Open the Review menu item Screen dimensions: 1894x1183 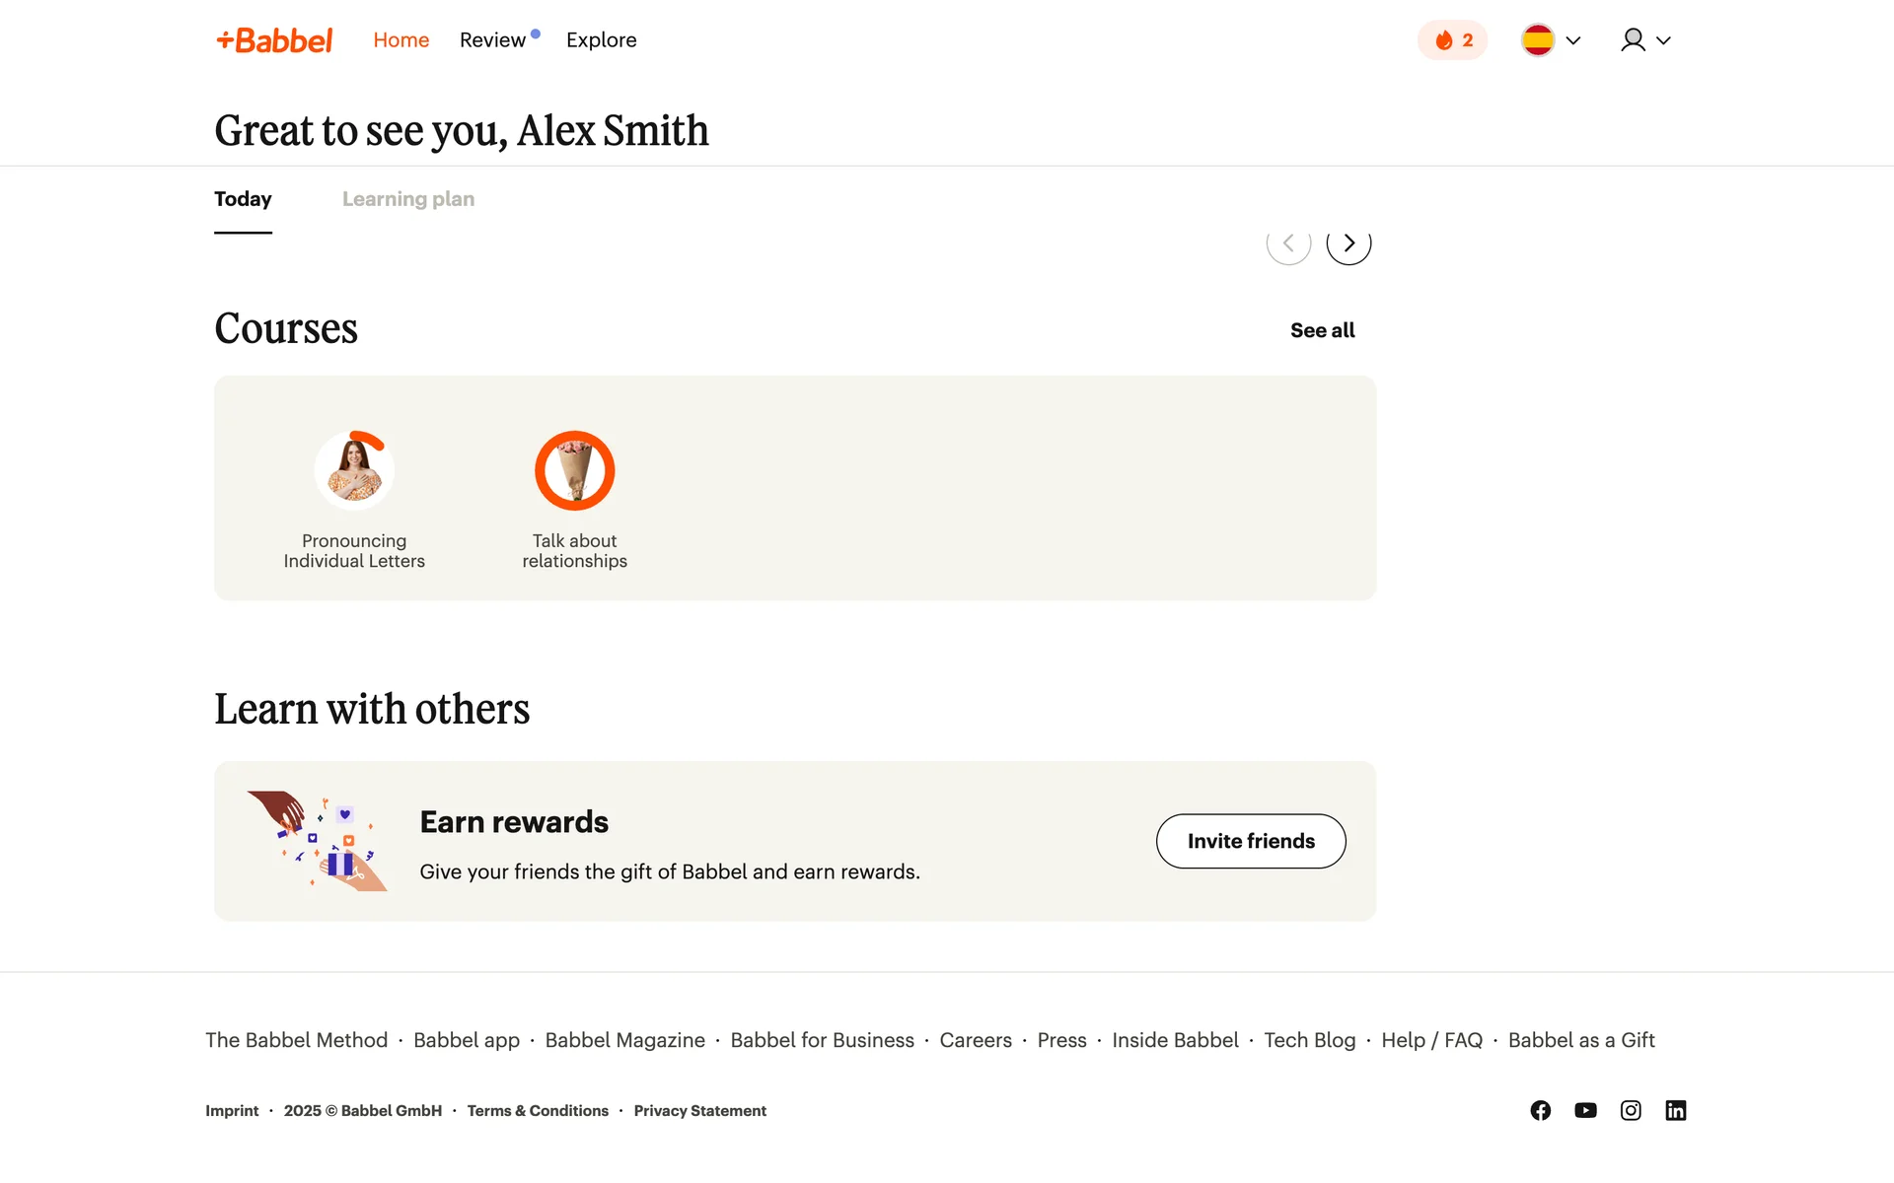click(492, 40)
